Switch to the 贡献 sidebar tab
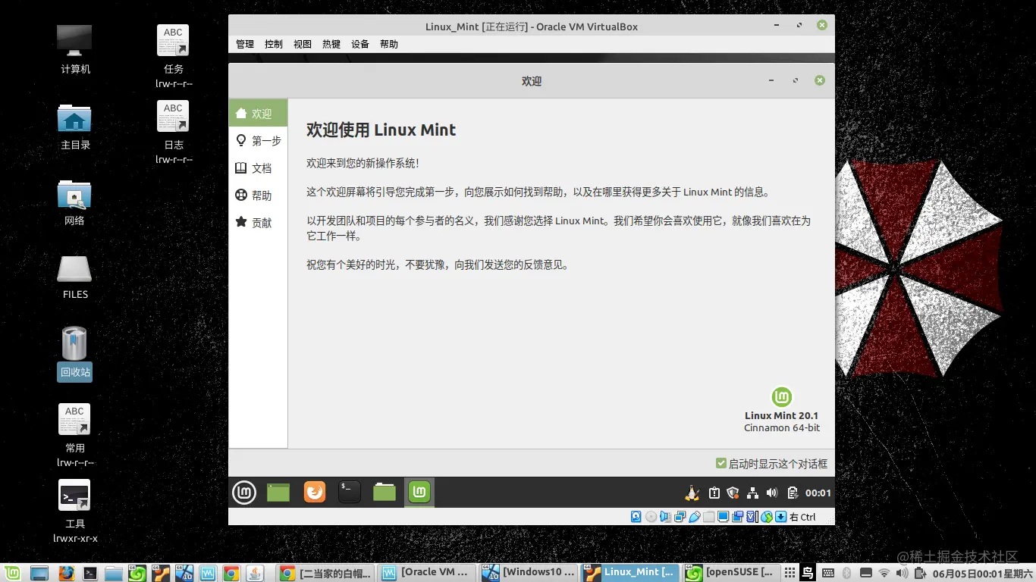 (258, 222)
